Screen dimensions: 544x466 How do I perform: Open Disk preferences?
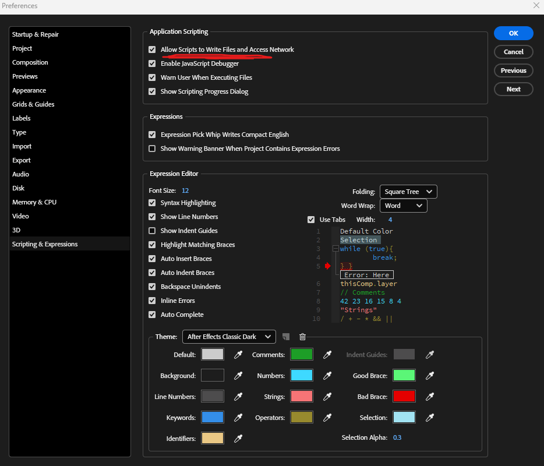tap(19, 188)
